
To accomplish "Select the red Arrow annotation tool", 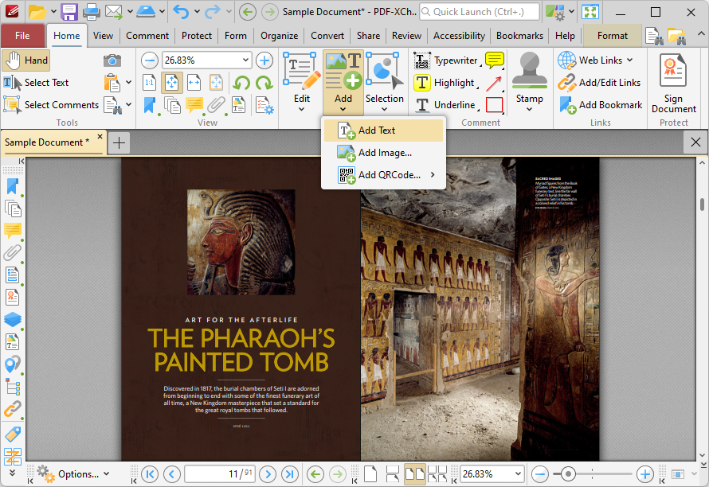I will (494, 83).
